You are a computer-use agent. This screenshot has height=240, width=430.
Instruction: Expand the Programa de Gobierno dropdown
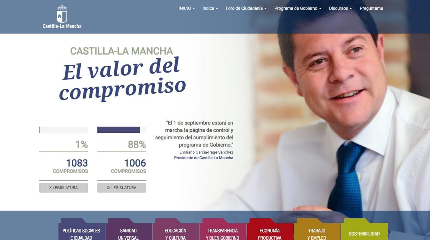(298, 8)
